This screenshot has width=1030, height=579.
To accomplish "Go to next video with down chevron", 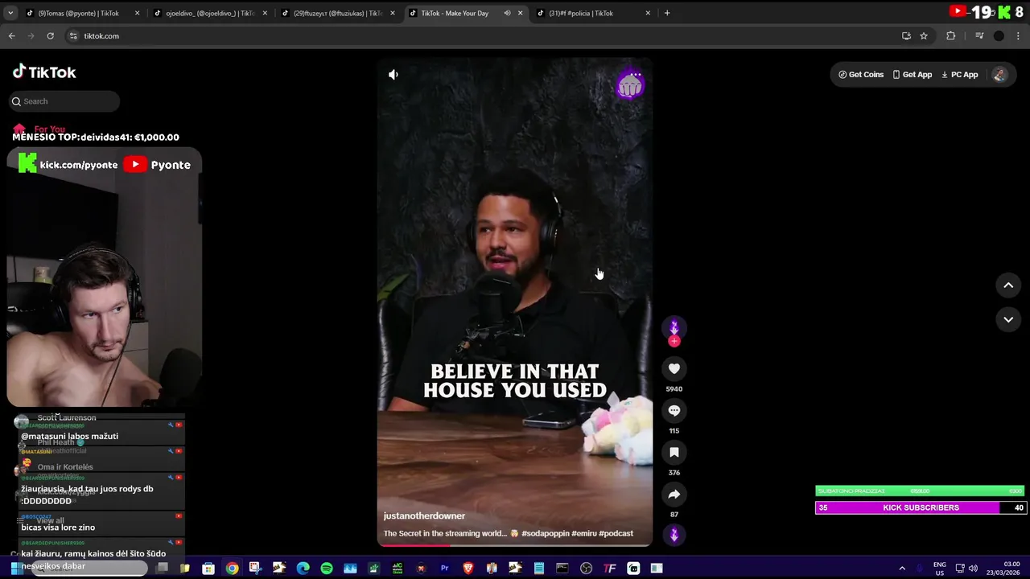I will (1008, 319).
